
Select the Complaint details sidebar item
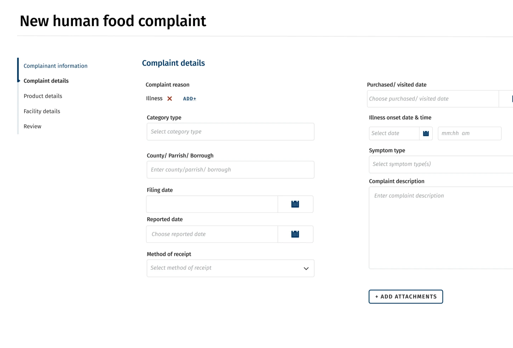pyautogui.click(x=46, y=81)
